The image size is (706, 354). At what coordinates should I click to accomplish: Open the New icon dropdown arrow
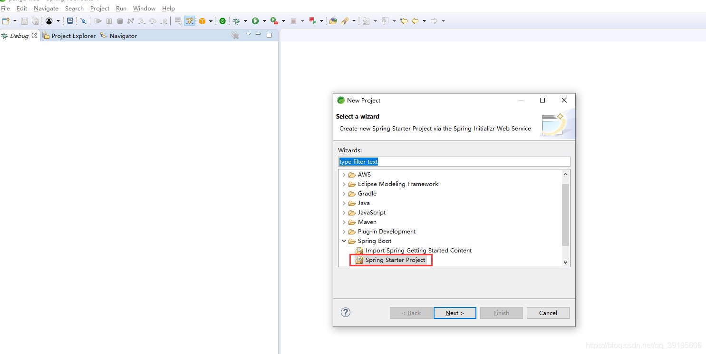(x=15, y=21)
